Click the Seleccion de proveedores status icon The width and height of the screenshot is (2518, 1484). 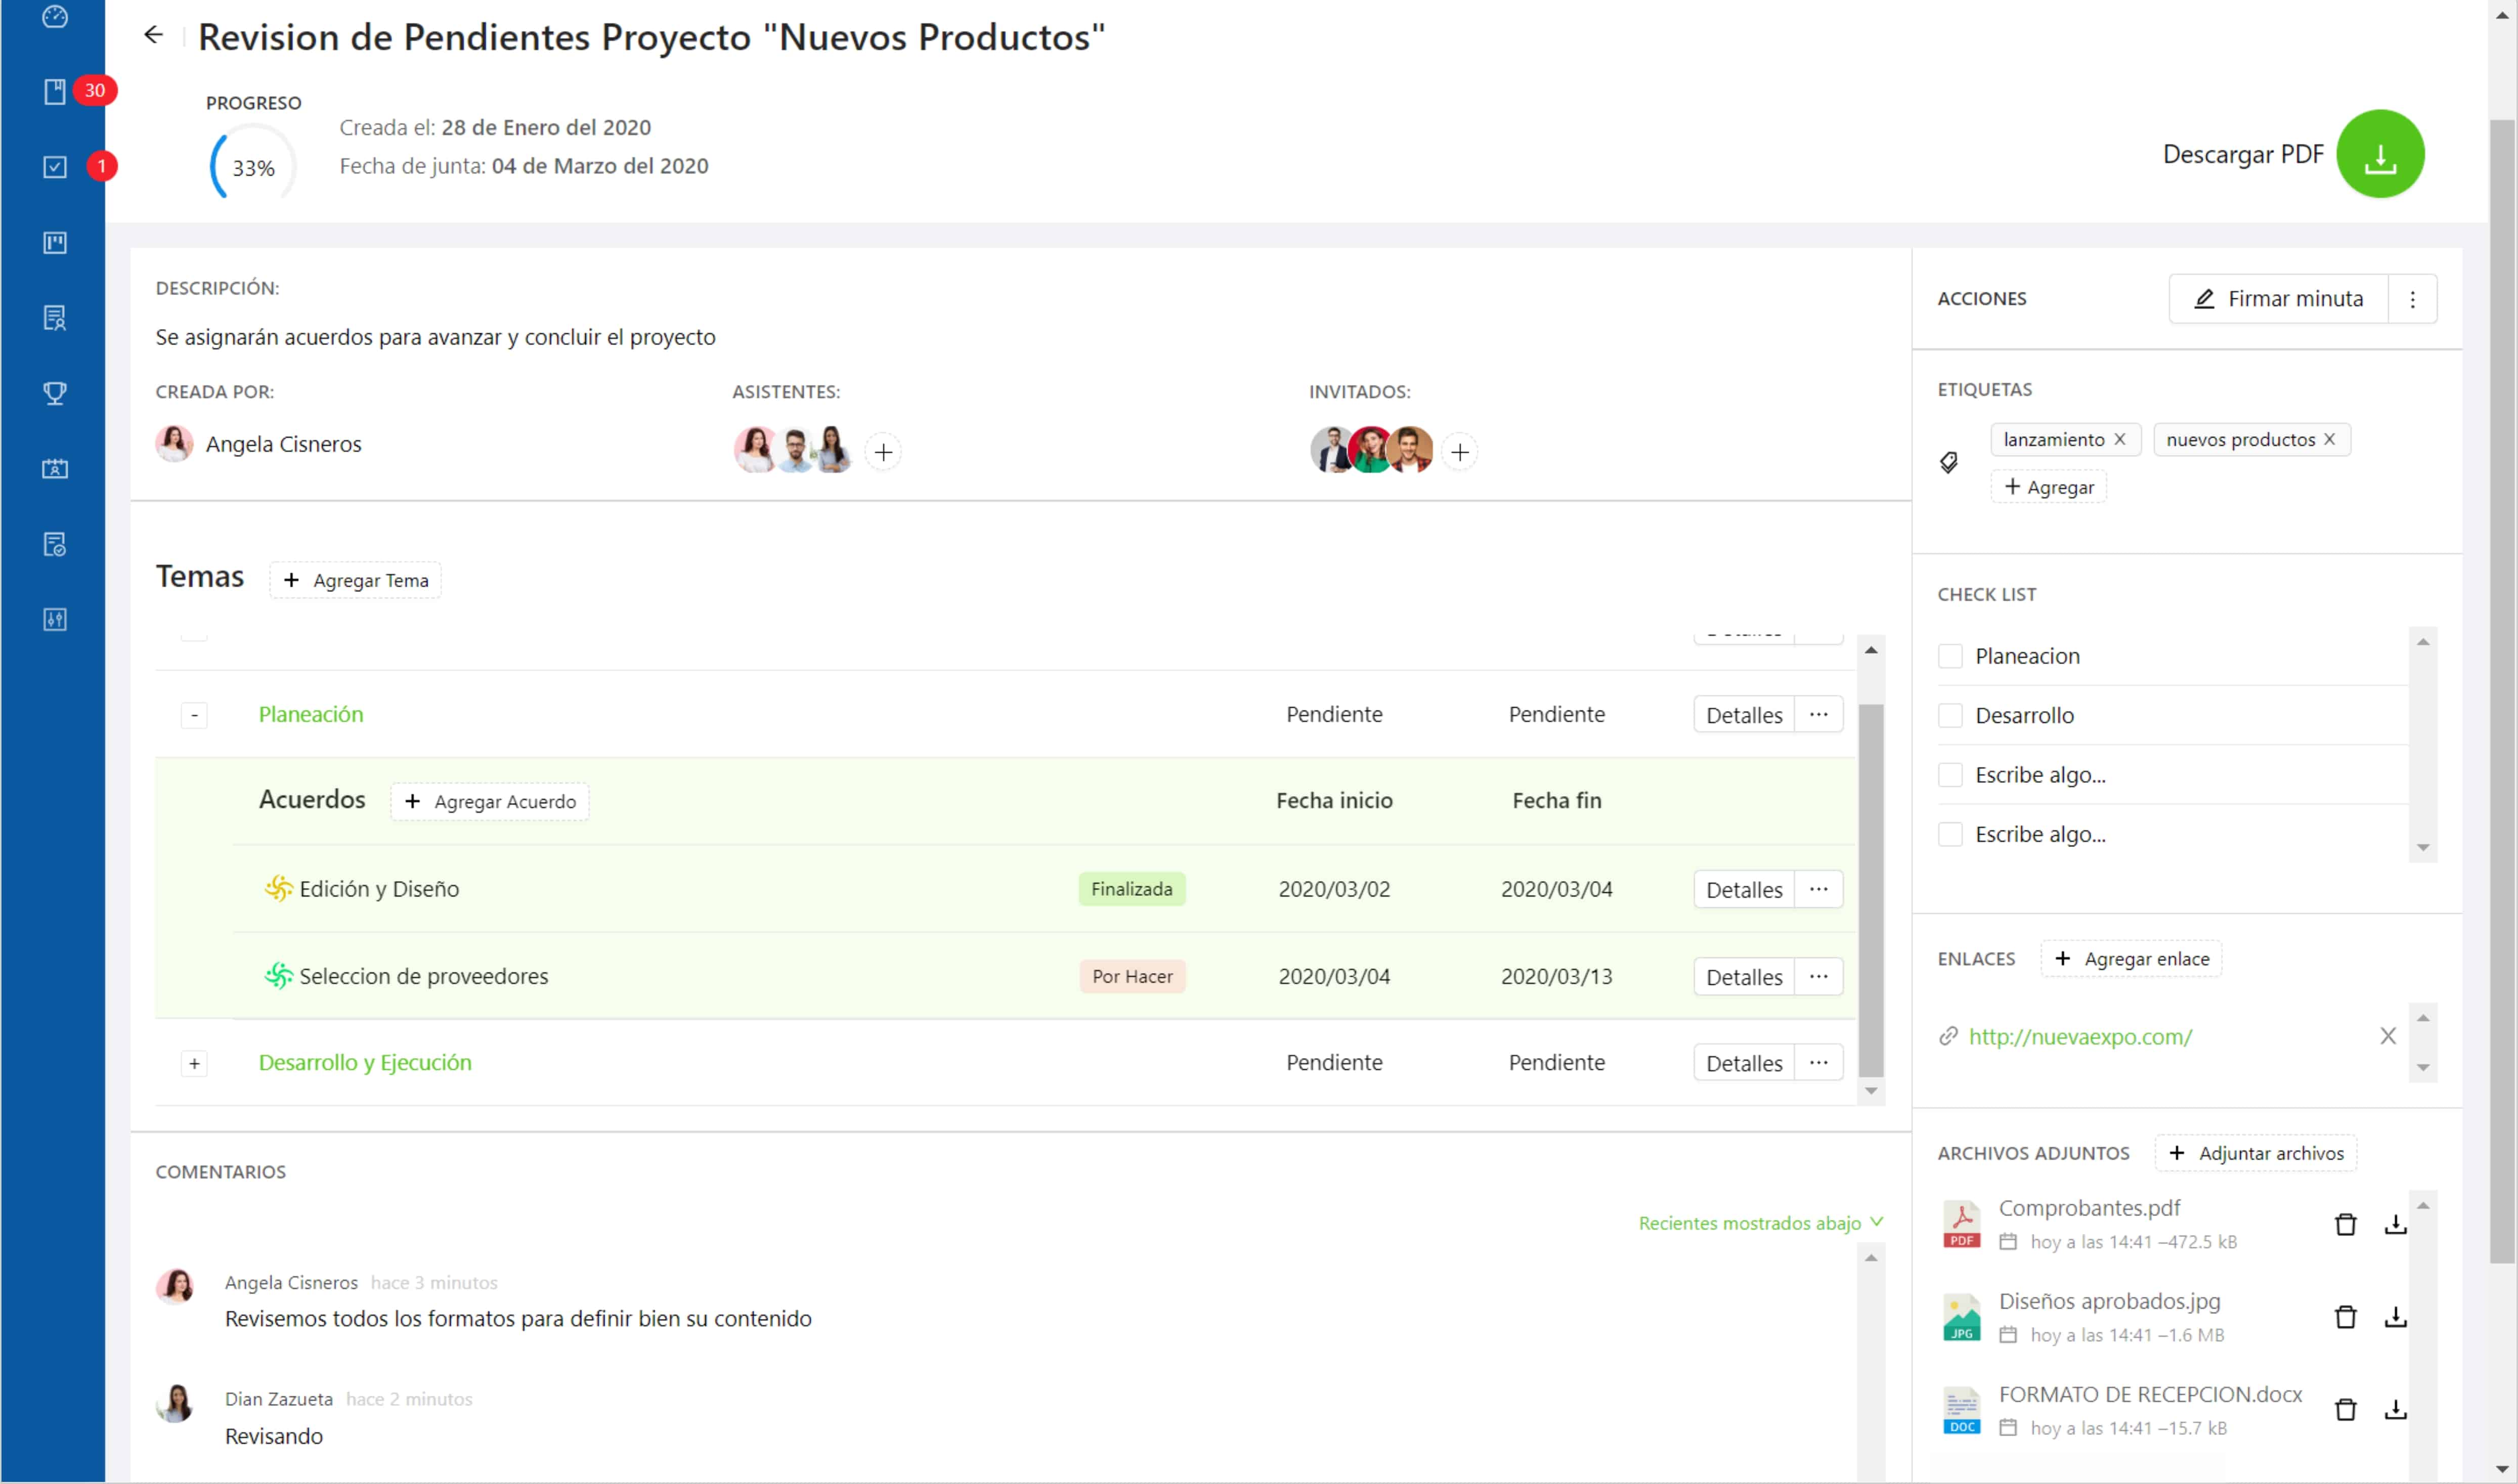click(x=278, y=975)
